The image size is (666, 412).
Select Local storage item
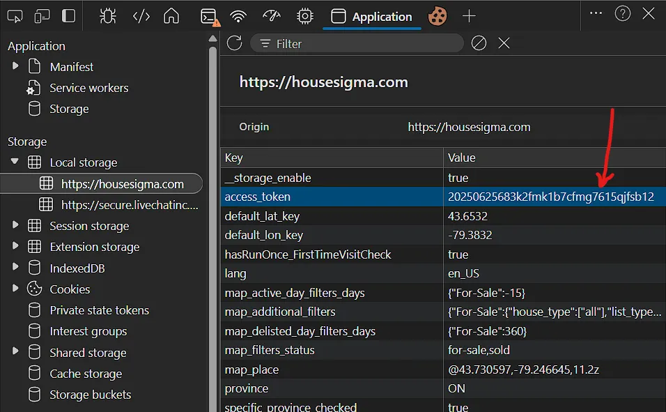[84, 162]
